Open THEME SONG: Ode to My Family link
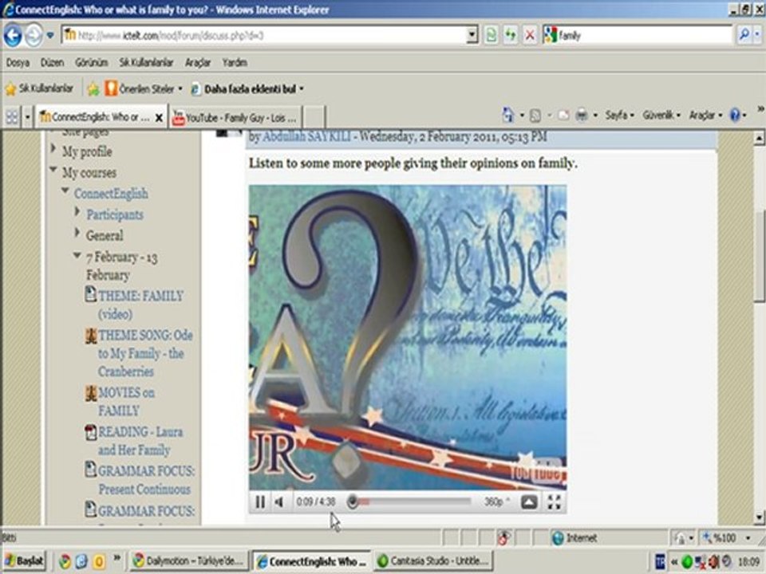The width and height of the screenshot is (766, 574). (145, 353)
